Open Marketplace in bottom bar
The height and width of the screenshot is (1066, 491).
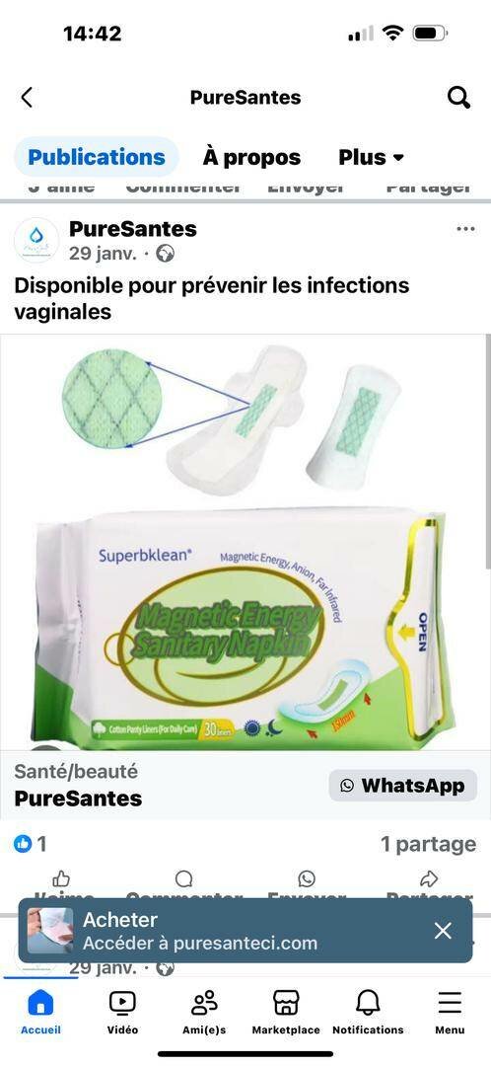[286, 1004]
